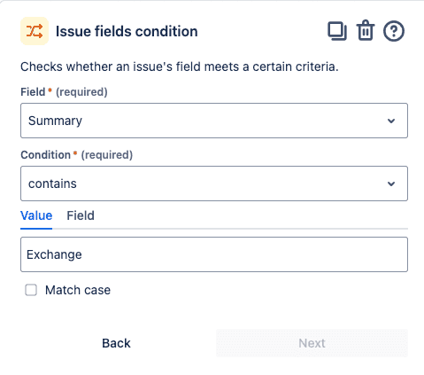Click the Issue fields condition heading
Image resolution: width=424 pixels, height=375 pixels.
127,31
